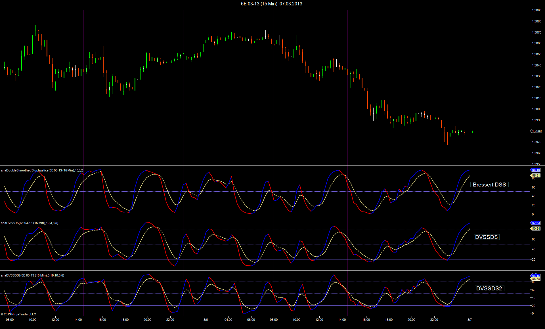Viewport: 545px width, 329px height.
Task: Select the anaDVSSDS2 indicator label
Action: pyautogui.click(x=32, y=275)
